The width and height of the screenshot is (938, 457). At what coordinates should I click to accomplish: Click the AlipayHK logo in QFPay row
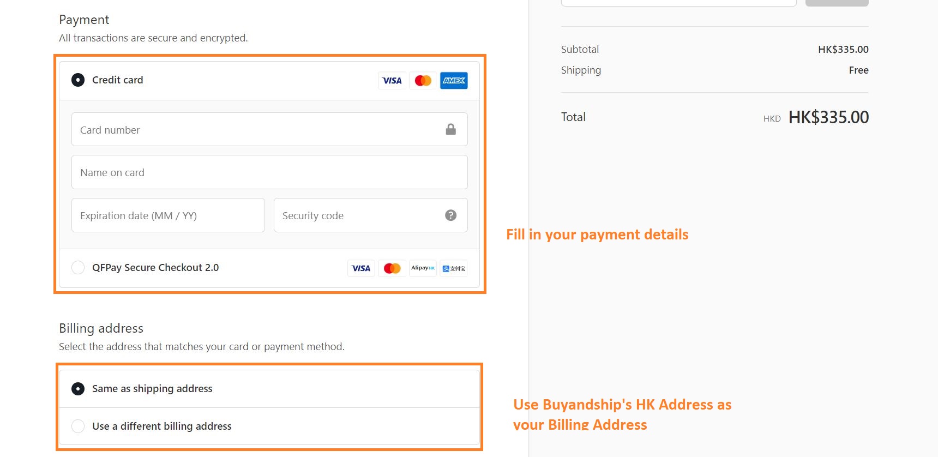coord(423,268)
